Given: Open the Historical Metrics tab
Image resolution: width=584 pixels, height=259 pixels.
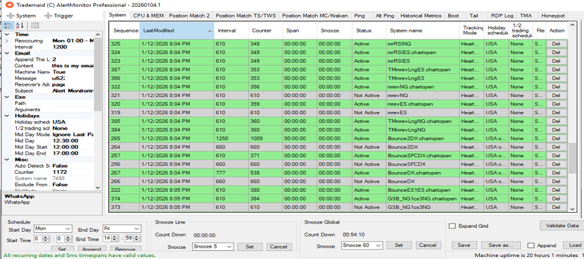Looking at the screenshot, I should tap(420, 16).
